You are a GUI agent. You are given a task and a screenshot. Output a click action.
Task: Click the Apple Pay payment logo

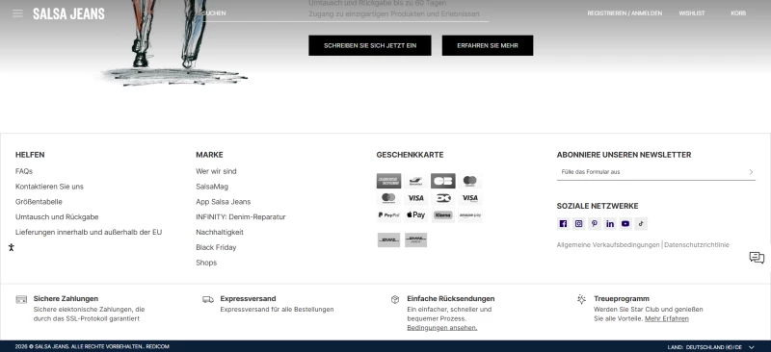click(x=415, y=215)
